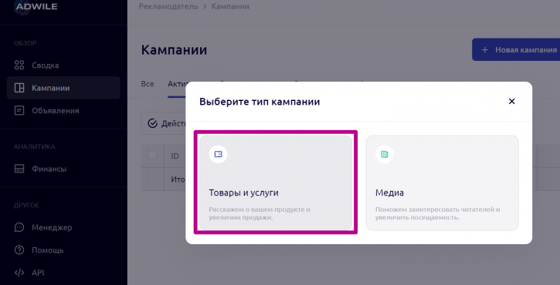Click the Сводка dashboard icon
The width and height of the screenshot is (560, 285).
click(x=19, y=65)
